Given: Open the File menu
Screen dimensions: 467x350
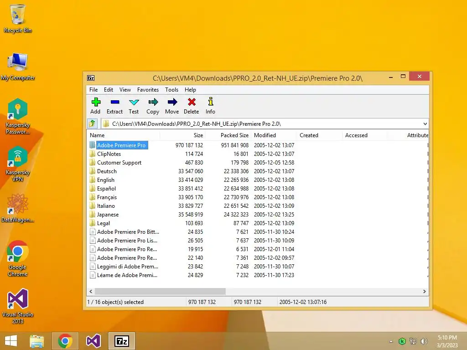Looking at the screenshot, I should point(93,90).
